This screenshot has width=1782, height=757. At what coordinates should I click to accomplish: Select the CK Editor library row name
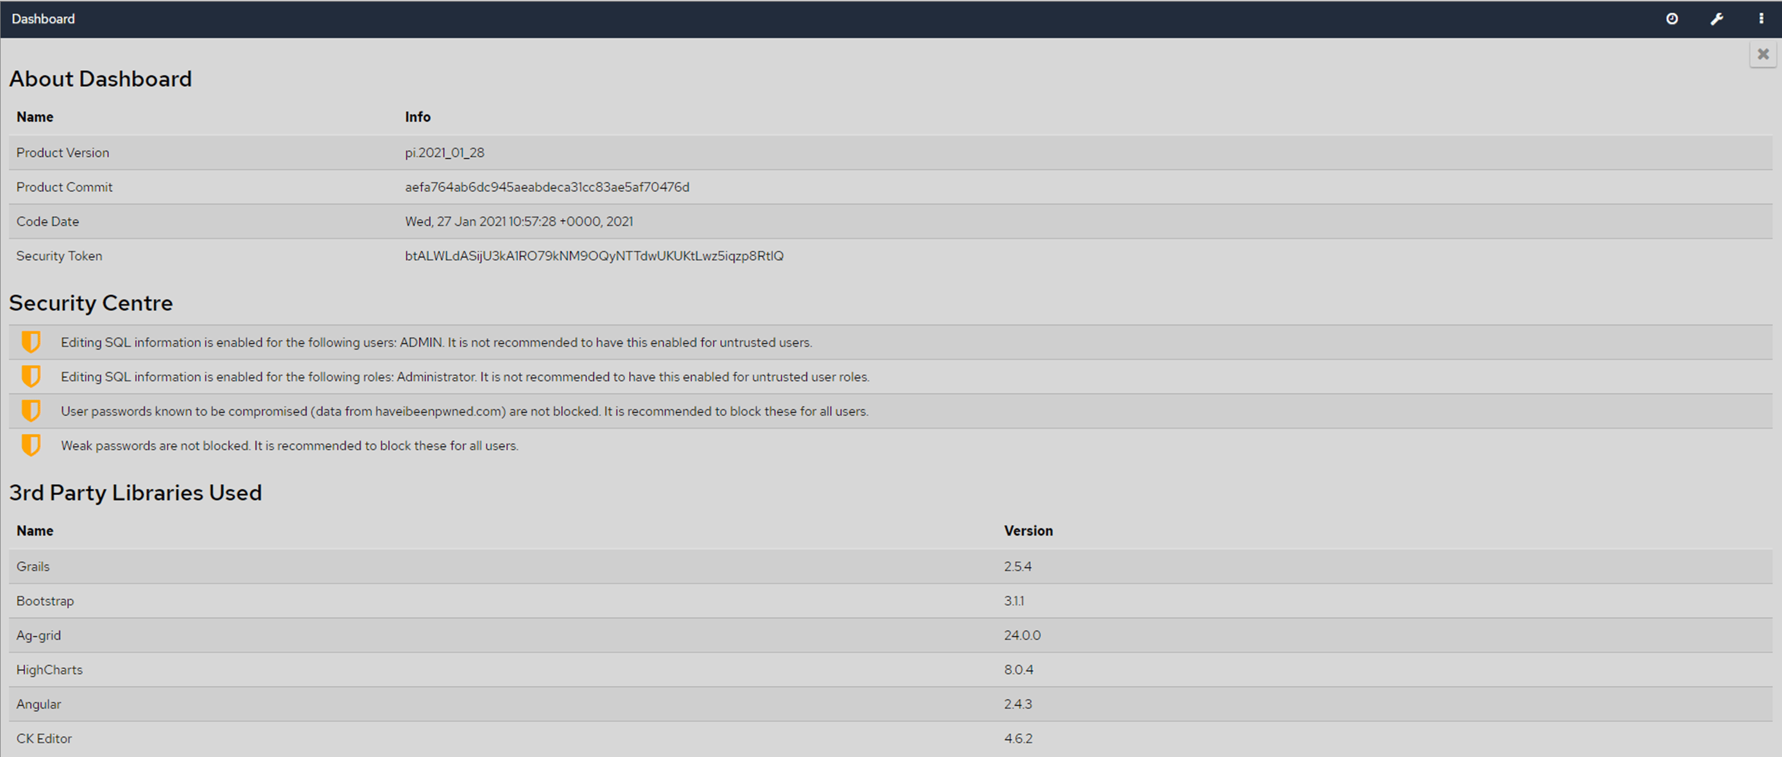pos(44,739)
